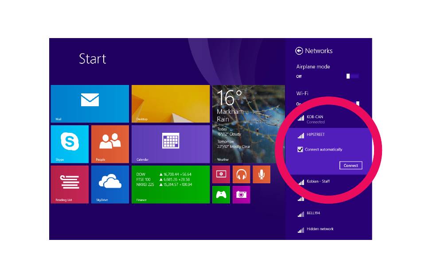The image size is (421, 278).
Task: Open the Sound Recorder microphone tile
Action: pyautogui.click(x=261, y=174)
